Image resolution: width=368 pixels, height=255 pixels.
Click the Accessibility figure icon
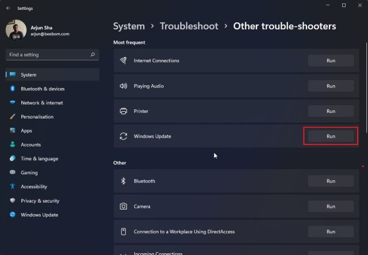tap(13, 187)
